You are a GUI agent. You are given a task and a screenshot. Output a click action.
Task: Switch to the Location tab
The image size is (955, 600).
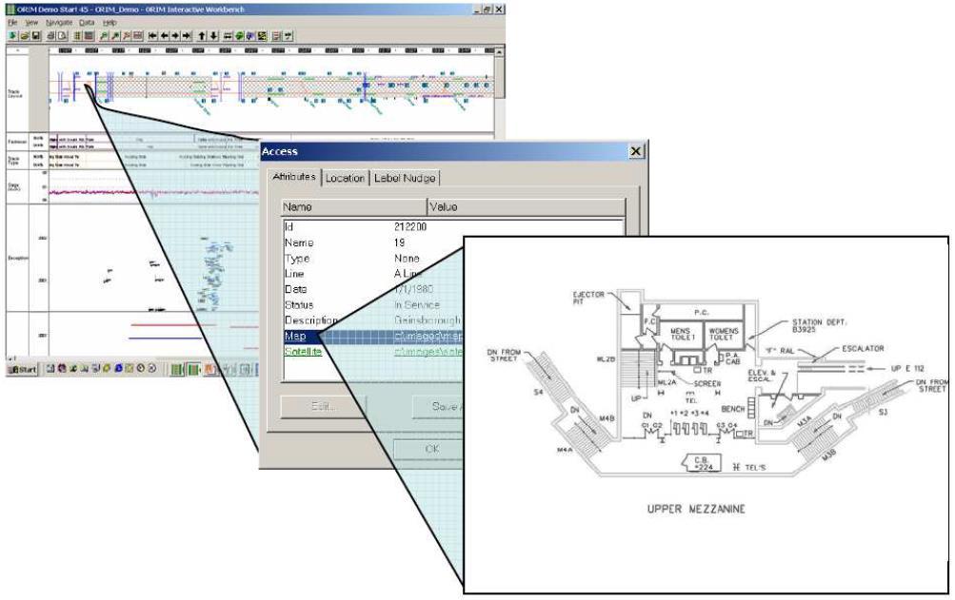(x=345, y=178)
